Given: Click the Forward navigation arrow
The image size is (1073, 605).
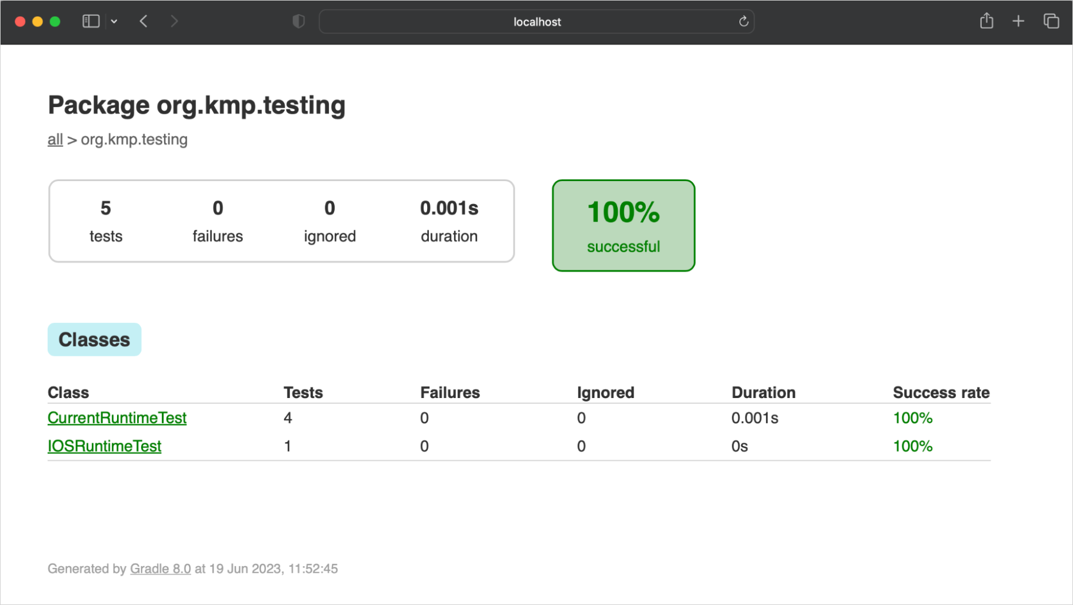Looking at the screenshot, I should point(174,21).
